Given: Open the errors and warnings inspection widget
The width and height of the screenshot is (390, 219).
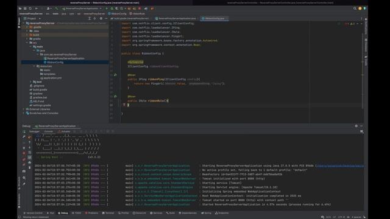Looking at the screenshot, I should [x=350, y=24].
